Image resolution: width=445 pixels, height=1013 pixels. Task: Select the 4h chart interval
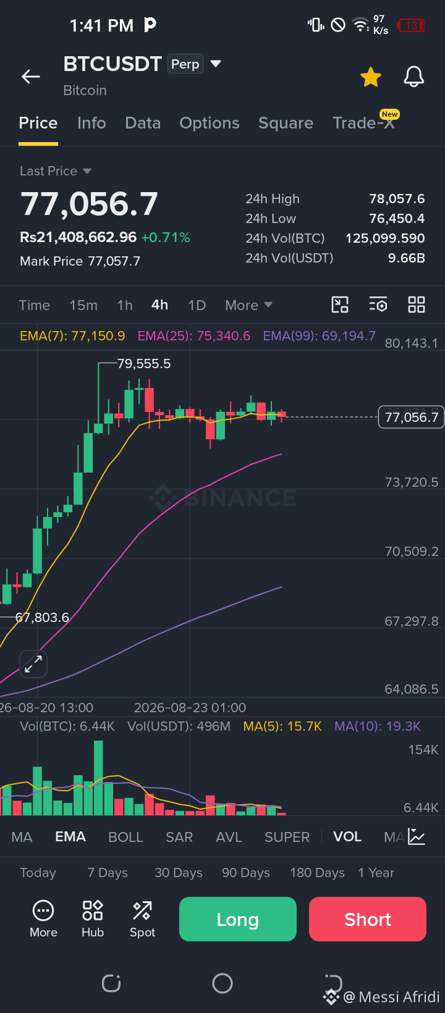tap(160, 305)
